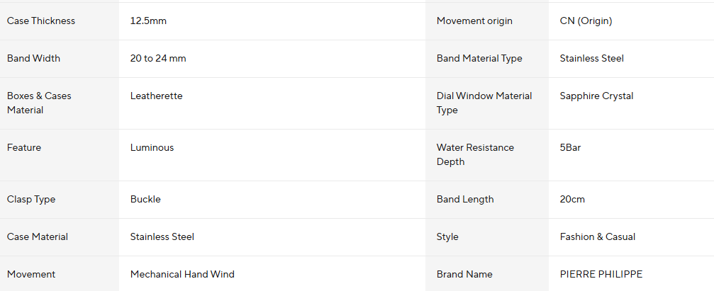Click the Clasp Type label
The width and height of the screenshot is (714, 291).
(x=31, y=200)
